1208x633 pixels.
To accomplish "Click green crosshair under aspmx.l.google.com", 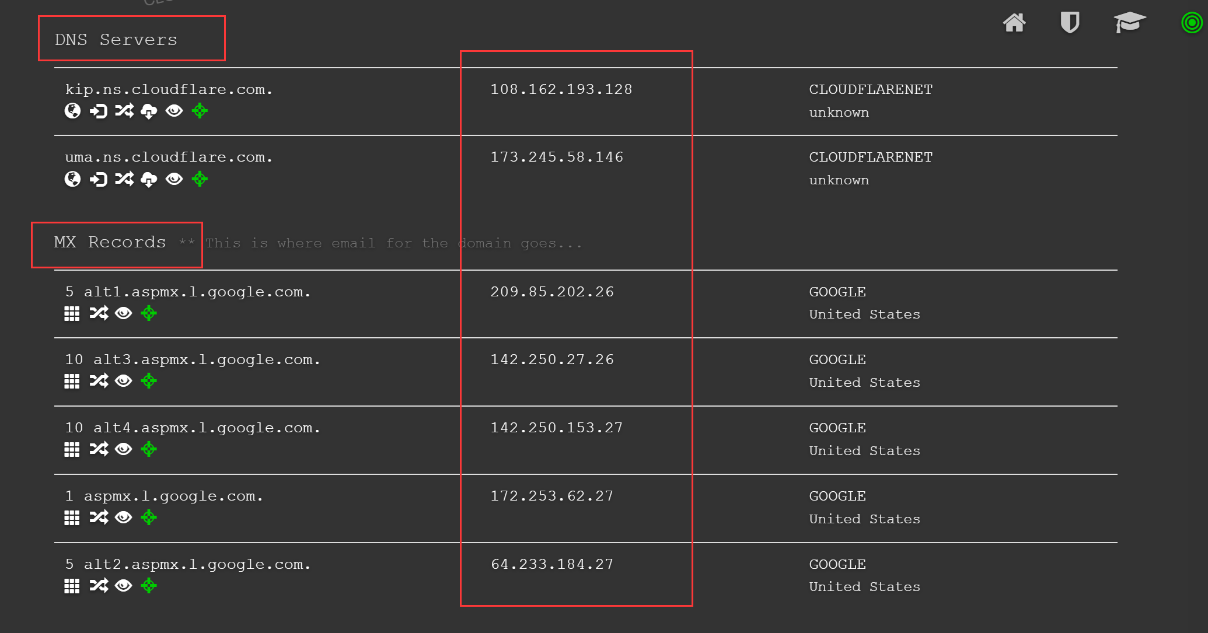I will (149, 517).
